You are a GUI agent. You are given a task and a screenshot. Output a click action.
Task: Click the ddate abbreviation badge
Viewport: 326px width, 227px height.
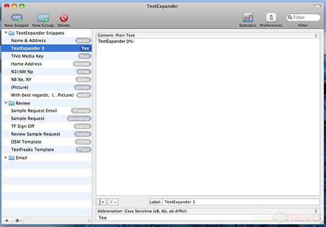click(x=83, y=80)
